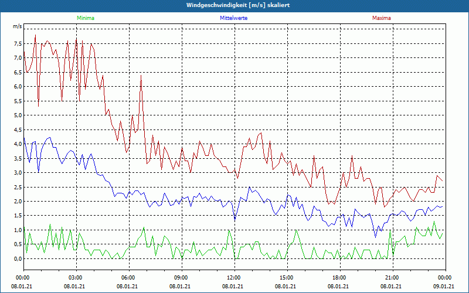This screenshot has height=293, width=469.
Task: Click the '4,5' y-axis value
Action: [x=18, y=130]
